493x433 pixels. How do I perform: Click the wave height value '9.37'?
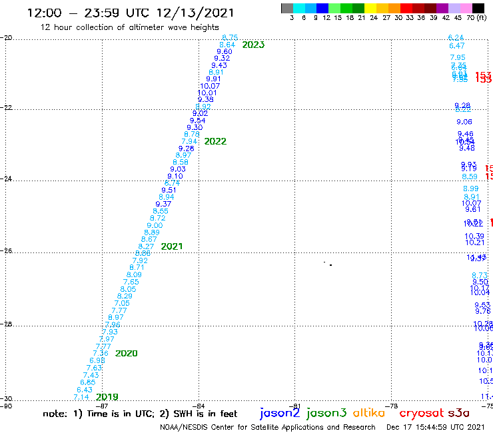[163, 204]
